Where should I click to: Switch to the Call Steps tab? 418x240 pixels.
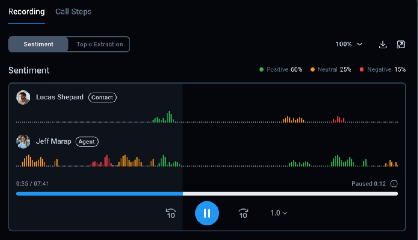pos(73,12)
